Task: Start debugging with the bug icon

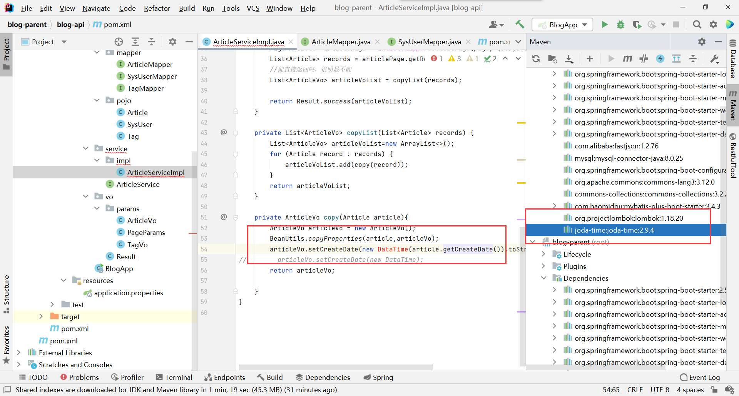Action: [x=620, y=25]
